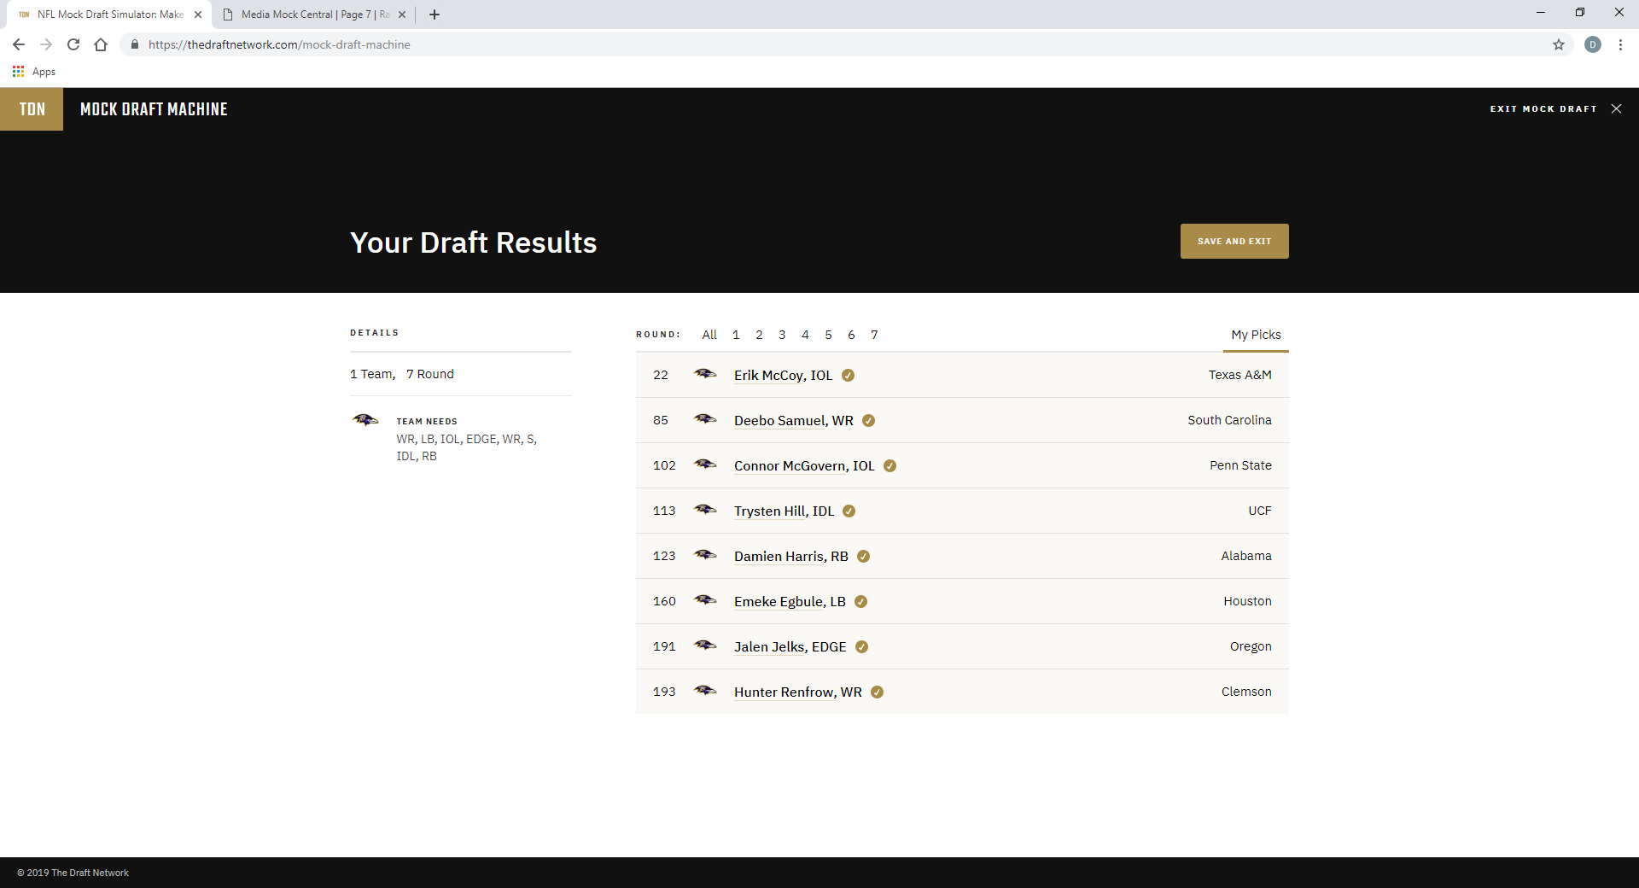
Task: Open the Apps shortcut in bookmarks bar
Action: [34, 72]
